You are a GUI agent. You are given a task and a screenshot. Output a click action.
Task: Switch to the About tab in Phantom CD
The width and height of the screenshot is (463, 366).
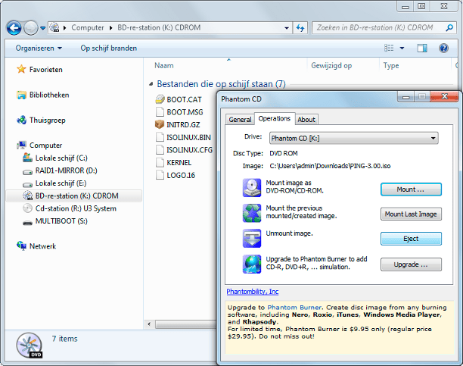click(x=306, y=120)
